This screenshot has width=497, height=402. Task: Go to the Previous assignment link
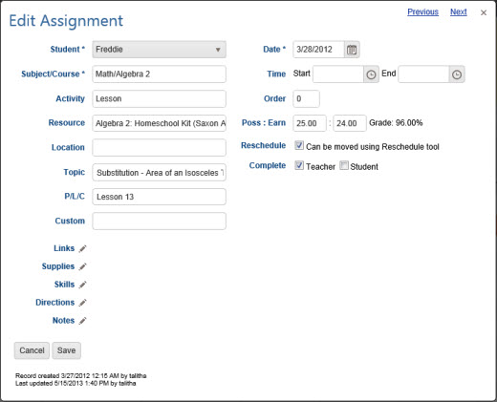point(422,12)
